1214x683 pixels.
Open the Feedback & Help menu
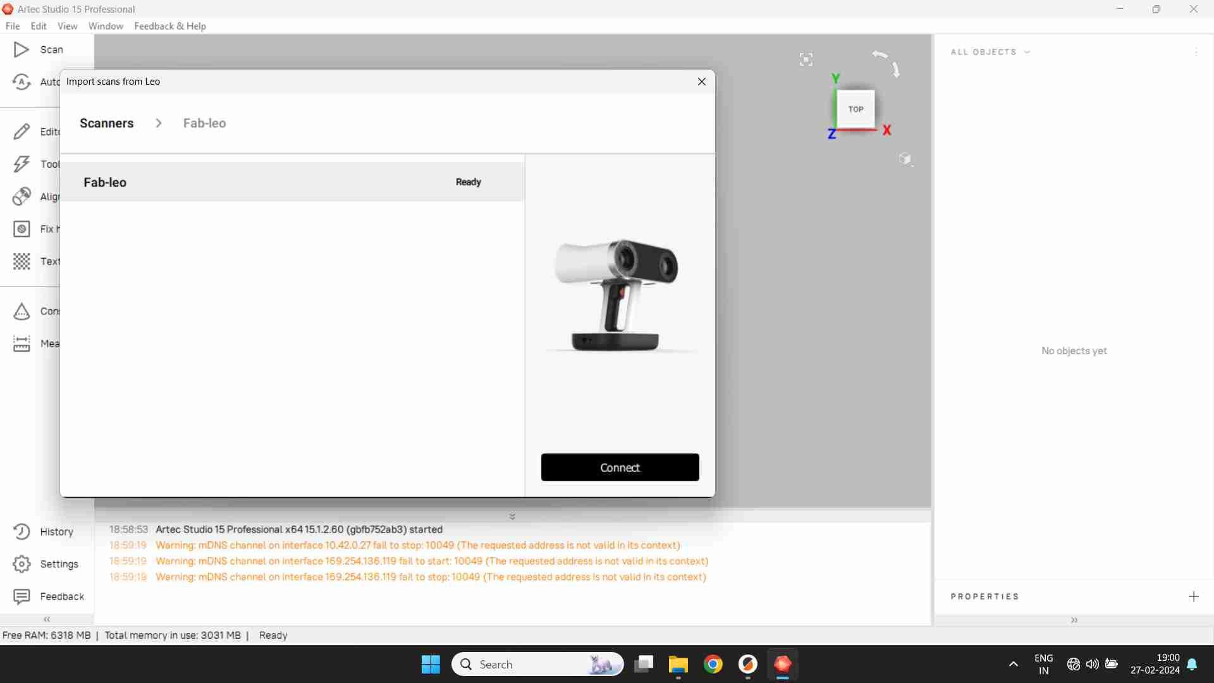point(170,26)
